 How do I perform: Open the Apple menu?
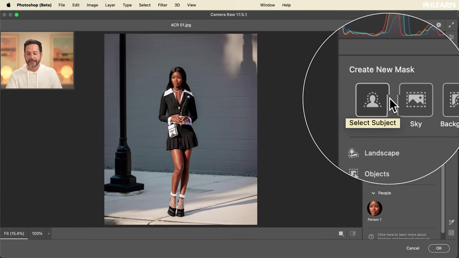8,5
